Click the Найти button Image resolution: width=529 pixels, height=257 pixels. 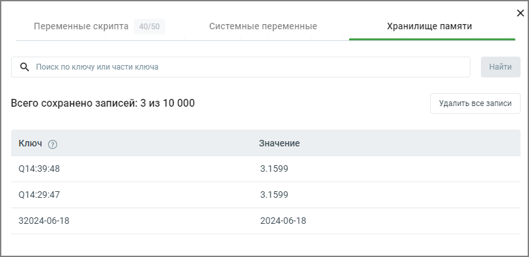click(x=500, y=67)
